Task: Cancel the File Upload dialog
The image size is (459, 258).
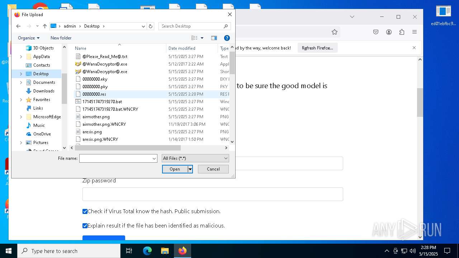Action: pyautogui.click(x=213, y=169)
